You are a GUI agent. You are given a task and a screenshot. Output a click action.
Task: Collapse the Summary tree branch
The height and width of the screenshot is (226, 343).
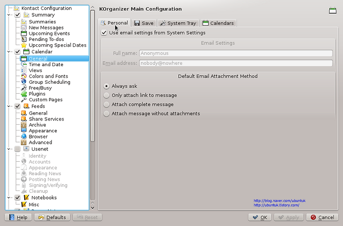pos(9,15)
